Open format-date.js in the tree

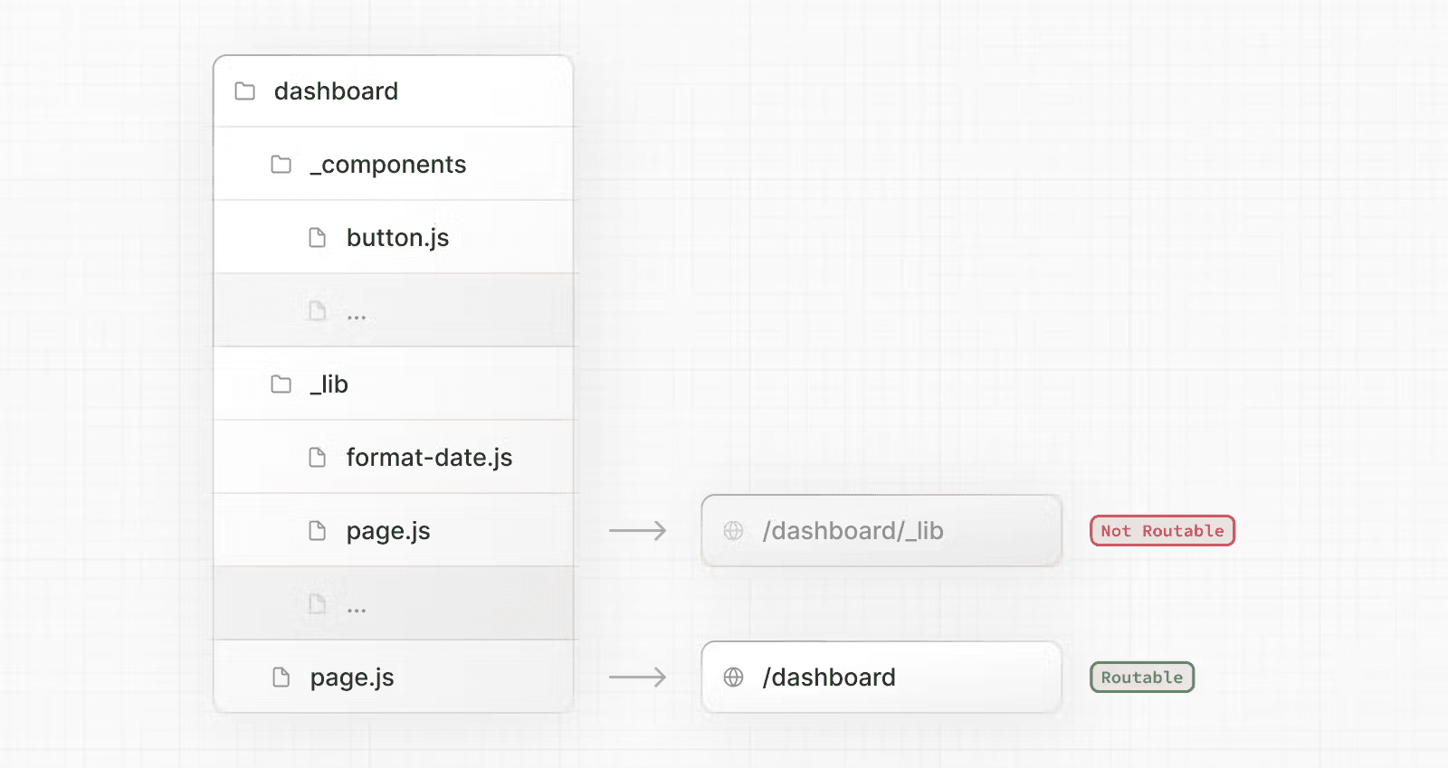pos(429,458)
